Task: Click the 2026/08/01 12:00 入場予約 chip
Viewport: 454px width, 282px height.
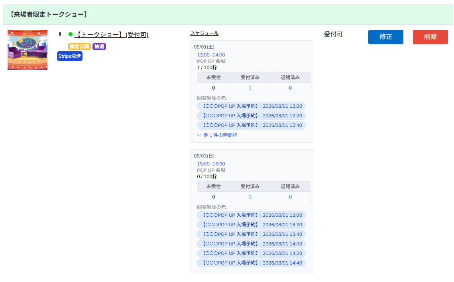Action: pos(252,106)
